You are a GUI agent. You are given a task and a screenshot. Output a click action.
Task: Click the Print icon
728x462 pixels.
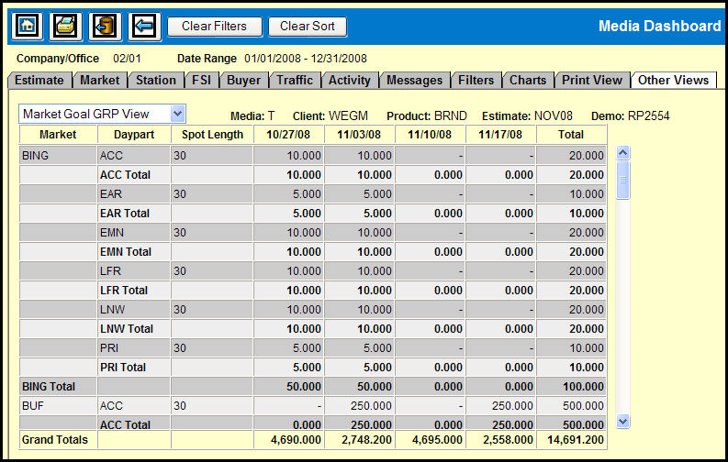[x=66, y=26]
